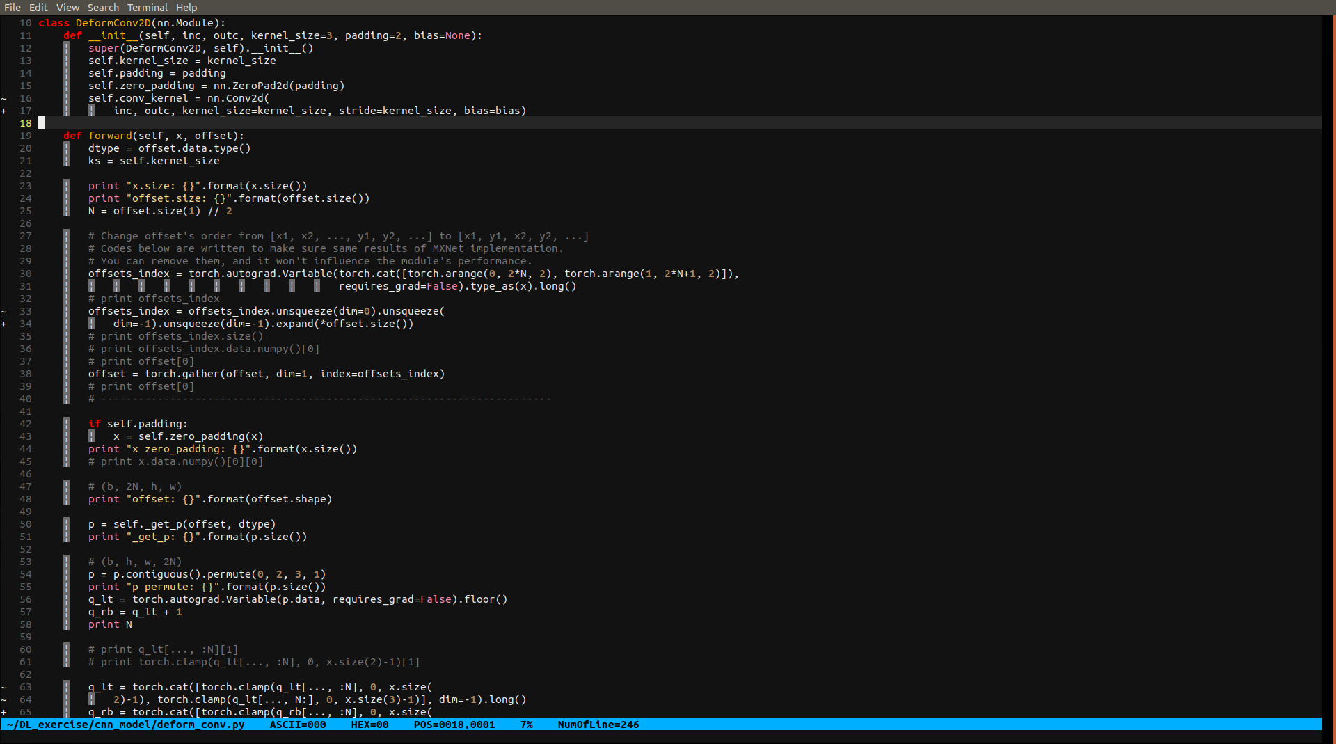The height and width of the screenshot is (744, 1336).
Task: Open the Search menu
Action: 103,7
